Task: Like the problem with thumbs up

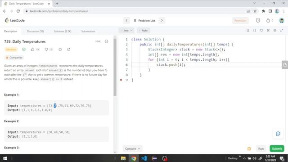Action: (x=33, y=49)
